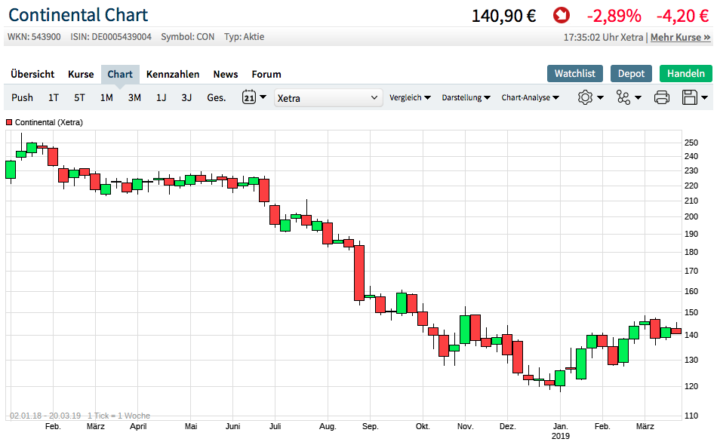Open the share chart icon menu

click(623, 97)
